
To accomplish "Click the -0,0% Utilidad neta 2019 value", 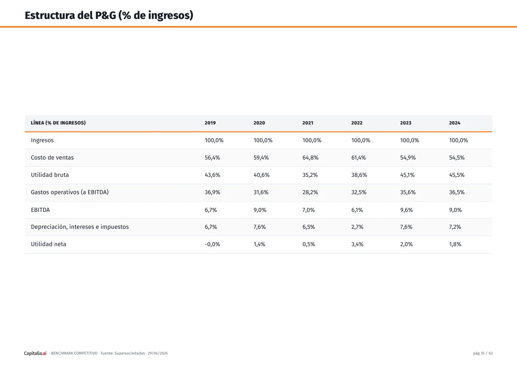I will [212, 244].
